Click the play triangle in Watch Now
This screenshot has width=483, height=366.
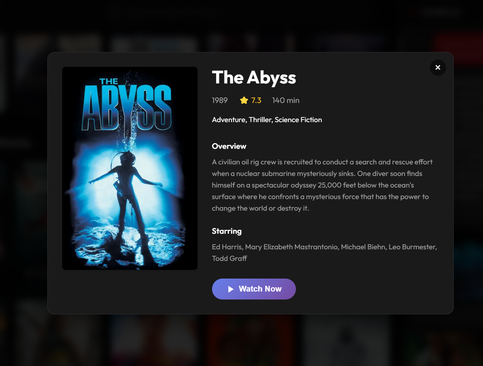pyautogui.click(x=231, y=289)
